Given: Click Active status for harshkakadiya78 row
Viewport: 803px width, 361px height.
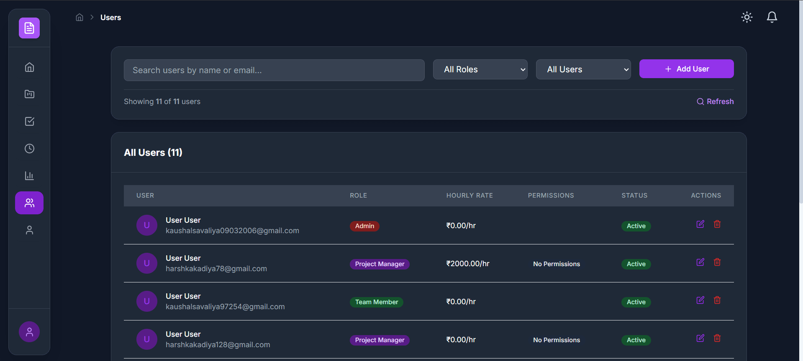Looking at the screenshot, I should point(636,264).
